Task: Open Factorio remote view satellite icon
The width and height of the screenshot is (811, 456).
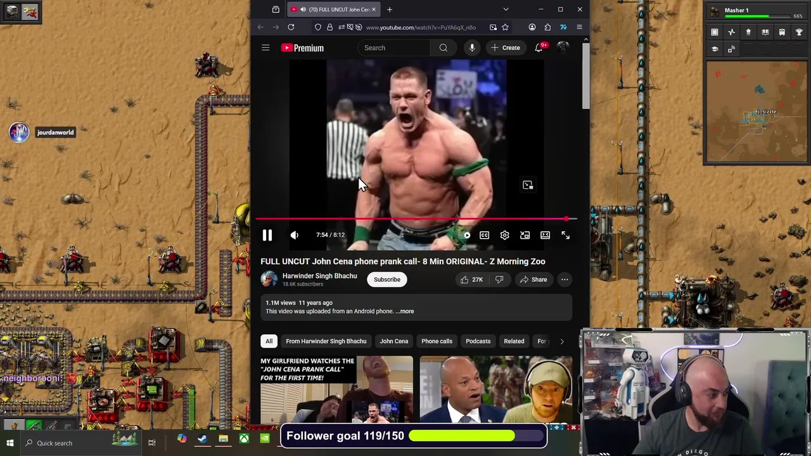Action: (x=731, y=49)
